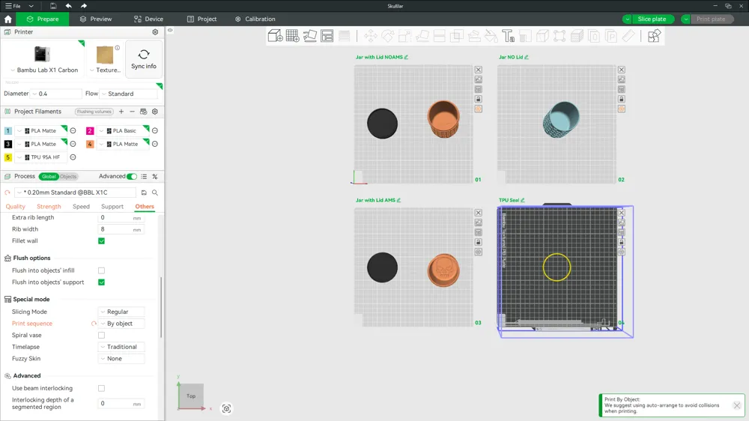The image size is (749, 421).
Task: Click filament 4 orange color swatch
Action: point(90,144)
